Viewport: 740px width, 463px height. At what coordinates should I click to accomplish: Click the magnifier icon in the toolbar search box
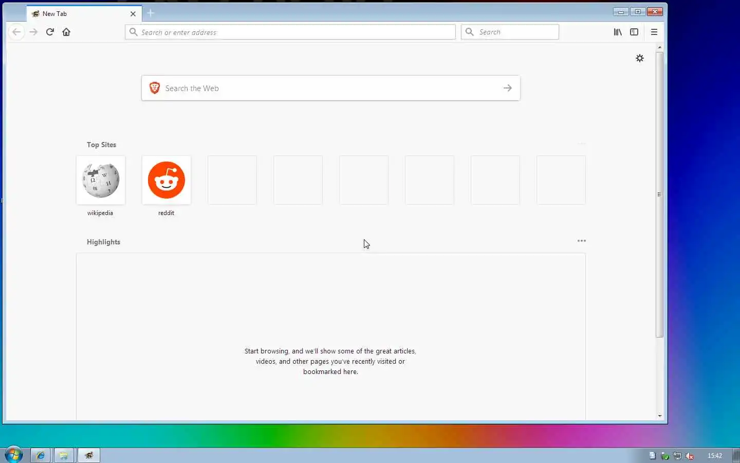tap(469, 32)
